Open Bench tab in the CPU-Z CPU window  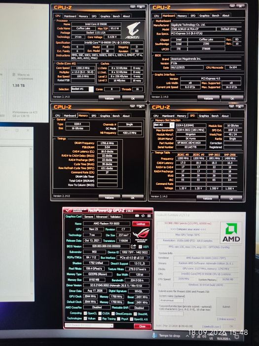(x=116, y=16)
